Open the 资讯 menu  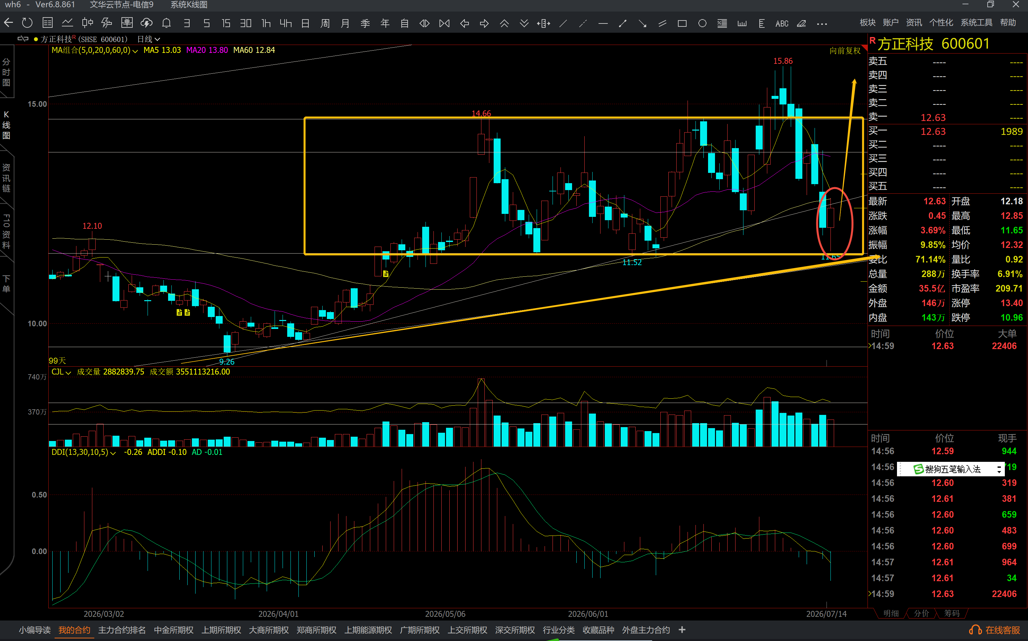point(914,22)
